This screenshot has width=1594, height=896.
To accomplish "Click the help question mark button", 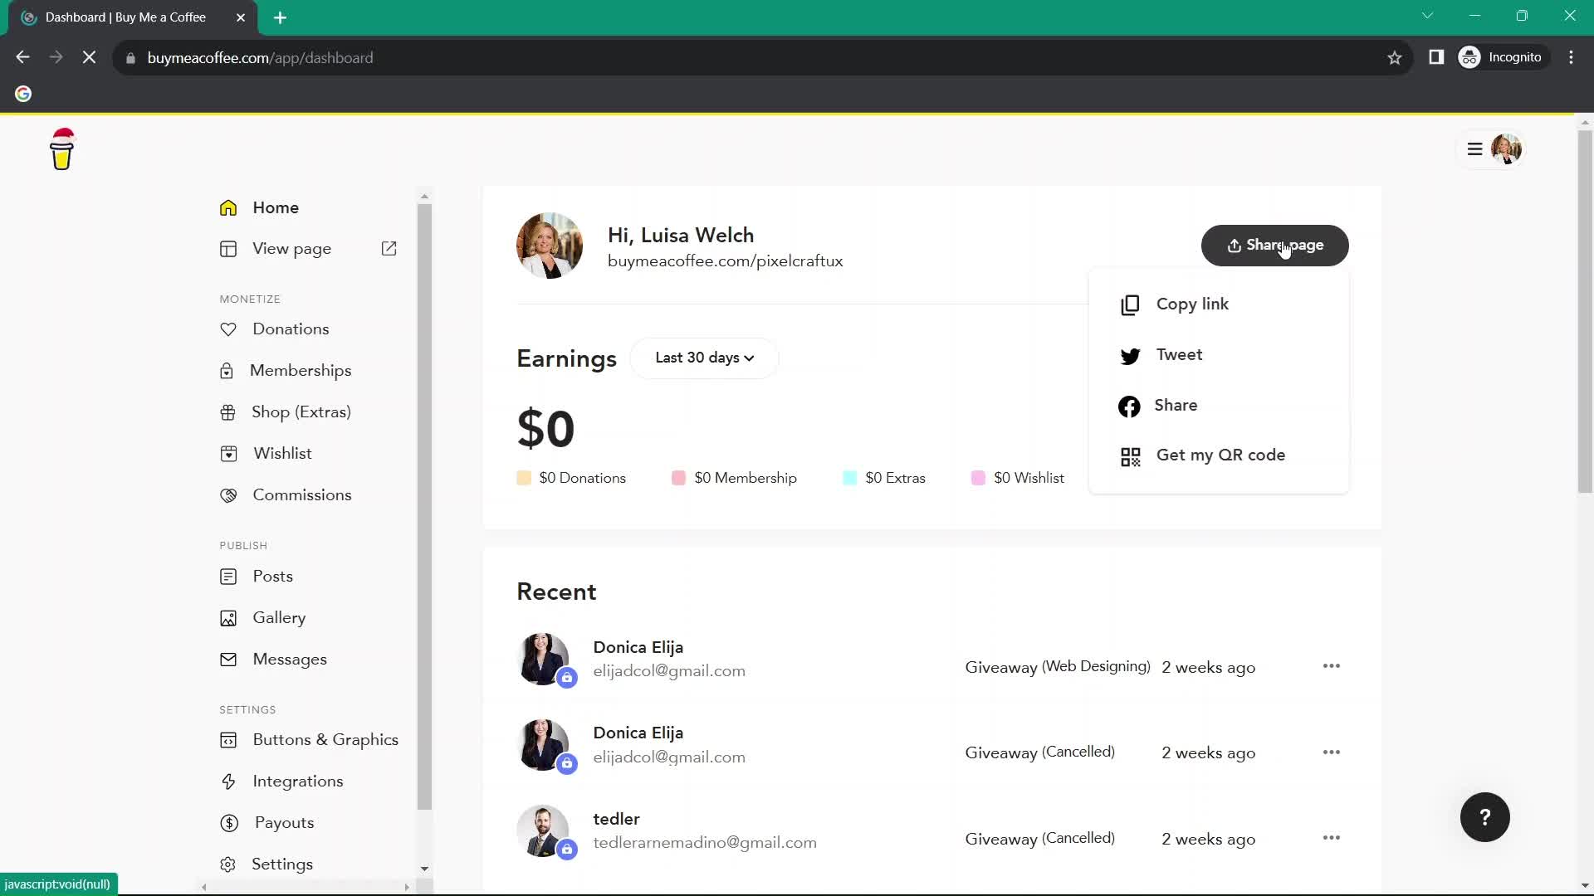I will click(1484, 818).
